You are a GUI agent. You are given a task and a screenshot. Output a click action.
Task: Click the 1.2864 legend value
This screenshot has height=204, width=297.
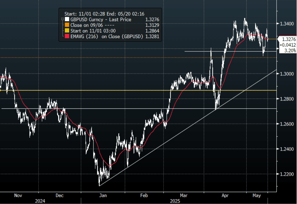152,31
